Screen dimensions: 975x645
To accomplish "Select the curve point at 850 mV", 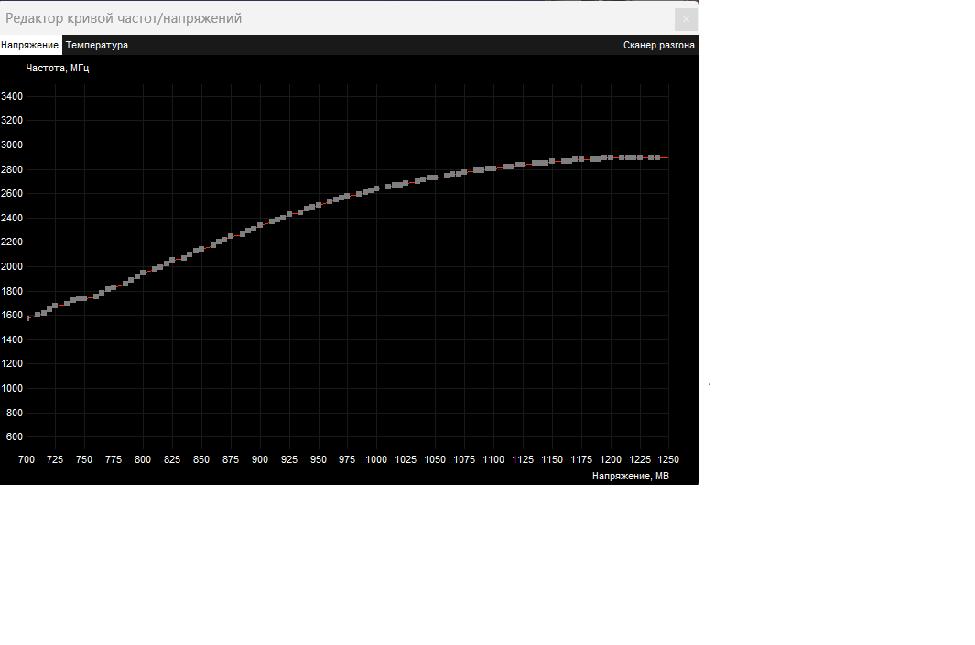I will (202, 248).
